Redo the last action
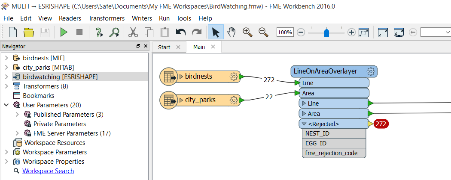The image size is (451, 180). (197, 32)
